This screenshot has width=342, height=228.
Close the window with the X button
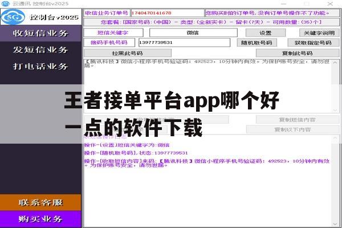pos(330,4)
